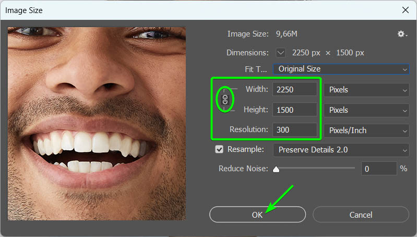Click the 9,66M image size value
This screenshot has width=417, height=237.
pyautogui.click(x=287, y=34)
